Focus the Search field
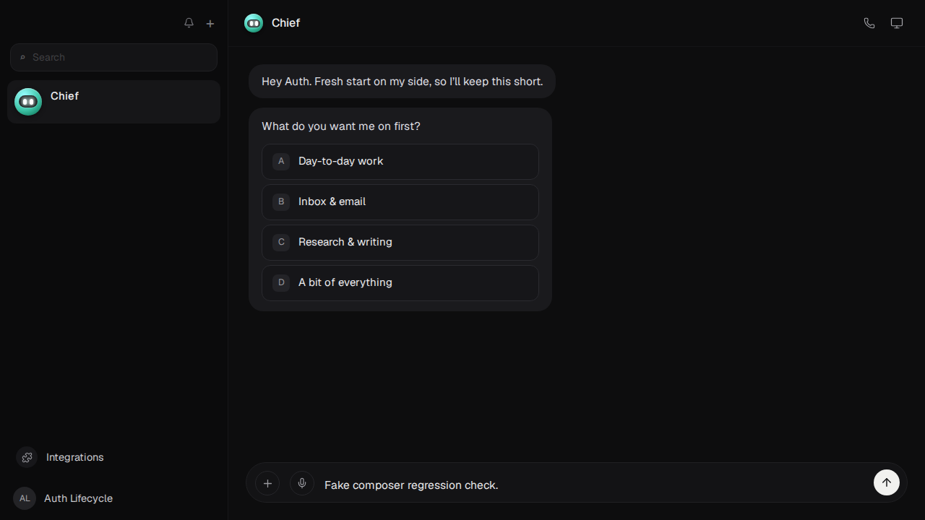The height and width of the screenshot is (520, 925). (x=113, y=57)
